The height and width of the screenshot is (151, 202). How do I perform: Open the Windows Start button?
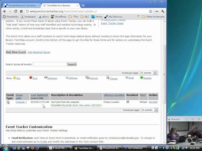tap(5, 148)
